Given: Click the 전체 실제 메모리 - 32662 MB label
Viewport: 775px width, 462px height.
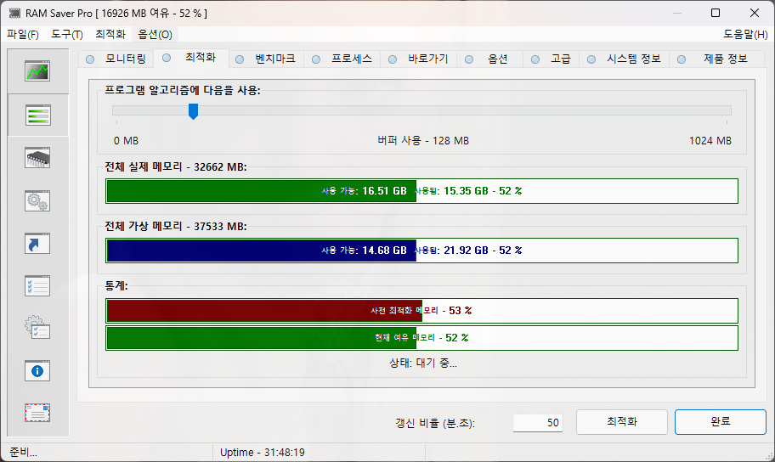Looking at the screenshot, I should tap(175, 167).
